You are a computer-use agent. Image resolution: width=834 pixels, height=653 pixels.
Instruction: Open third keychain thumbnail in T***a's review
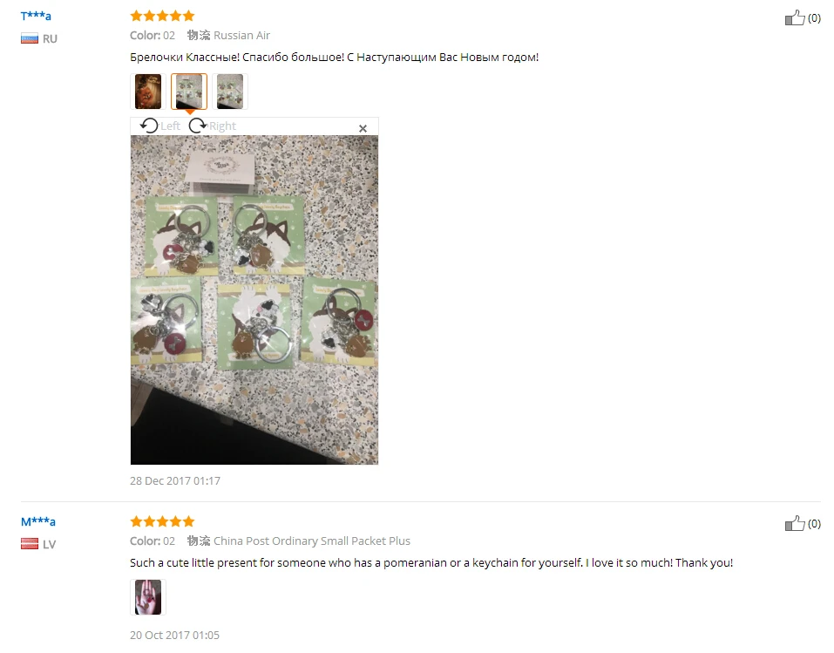(x=230, y=92)
